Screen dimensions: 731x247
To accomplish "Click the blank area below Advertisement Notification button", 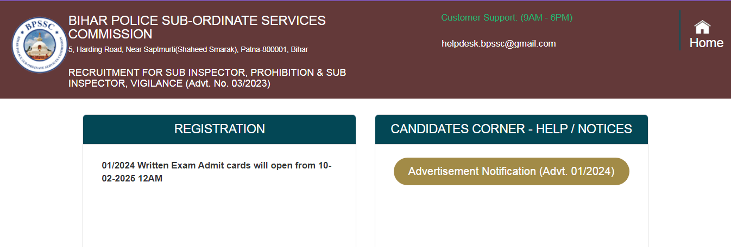I will coord(511,217).
